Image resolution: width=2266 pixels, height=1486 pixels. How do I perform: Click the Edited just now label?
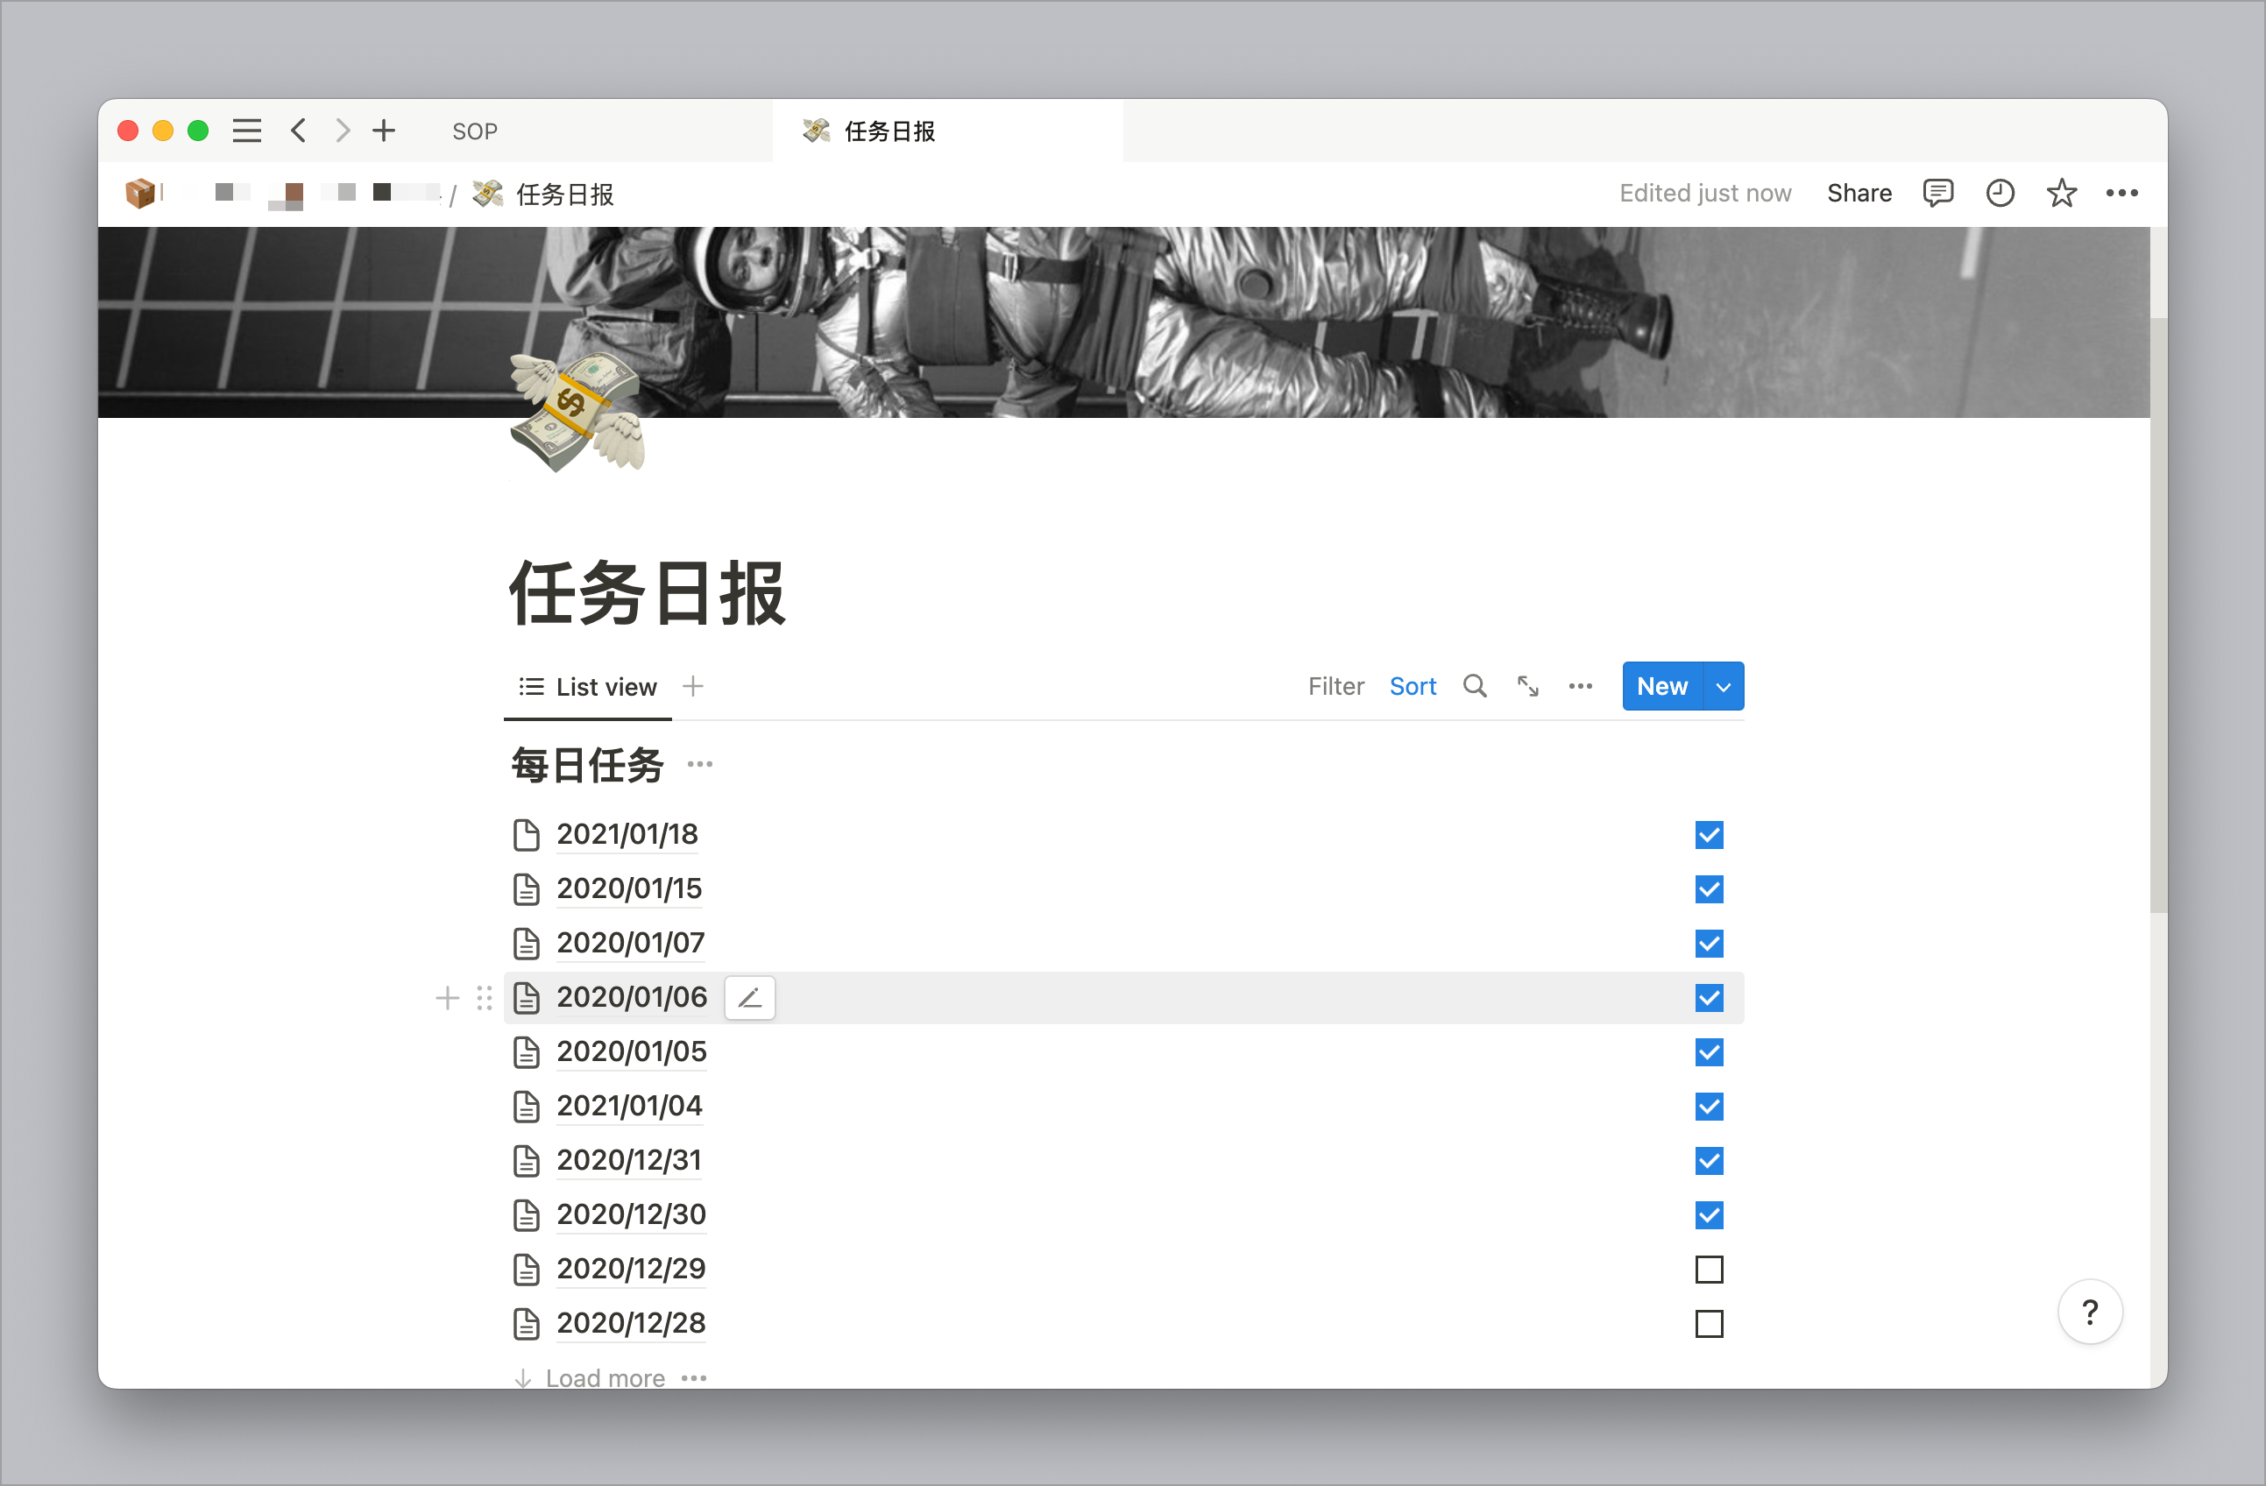(1705, 194)
